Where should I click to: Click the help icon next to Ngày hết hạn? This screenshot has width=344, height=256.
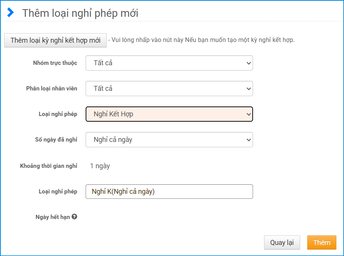coord(75,217)
